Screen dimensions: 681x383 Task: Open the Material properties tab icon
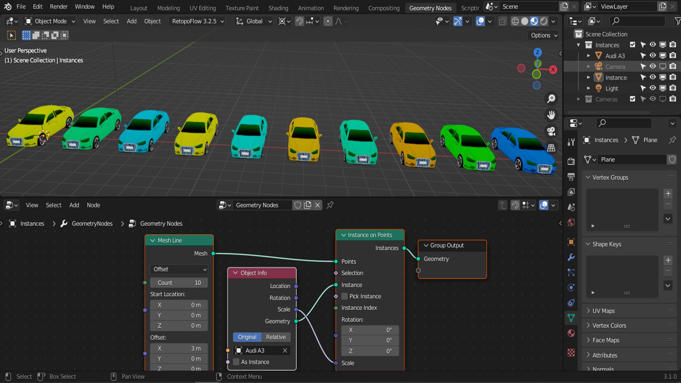(571, 333)
